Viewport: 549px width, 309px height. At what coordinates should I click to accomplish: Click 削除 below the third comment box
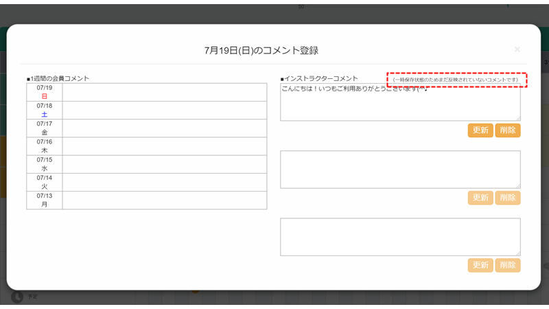point(508,265)
